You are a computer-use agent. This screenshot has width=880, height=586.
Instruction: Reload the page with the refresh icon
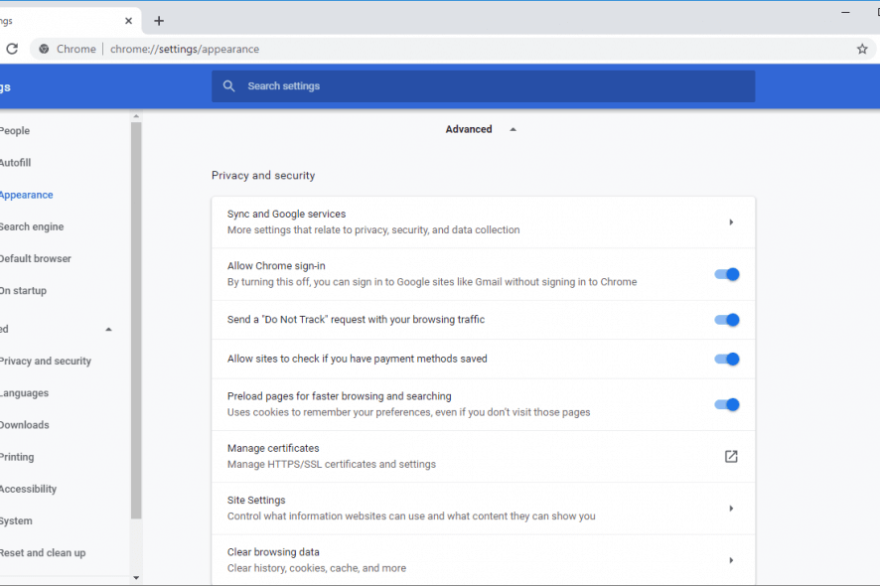[12, 49]
